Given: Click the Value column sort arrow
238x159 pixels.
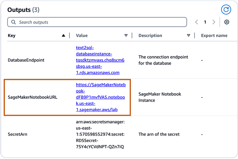Looking at the screenshot, I should tap(126, 35).
